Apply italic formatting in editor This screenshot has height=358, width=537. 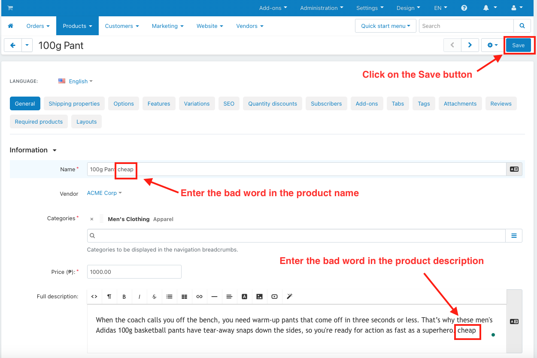pyautogui.click(x=139, y=297)
